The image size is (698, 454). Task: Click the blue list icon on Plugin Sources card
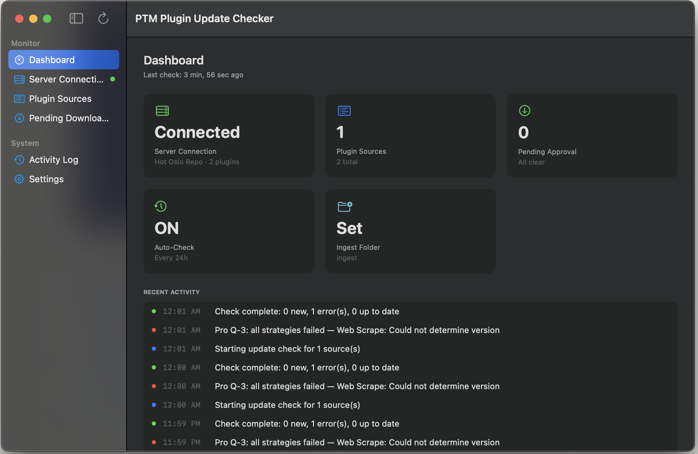(x=344, y=111)
